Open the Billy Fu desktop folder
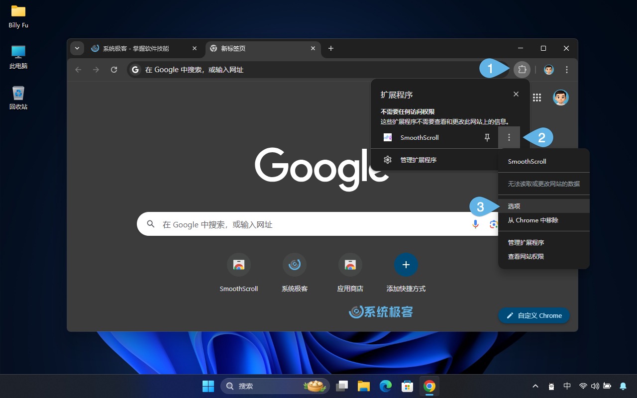The image size is (637, 398). click(18, 16)
